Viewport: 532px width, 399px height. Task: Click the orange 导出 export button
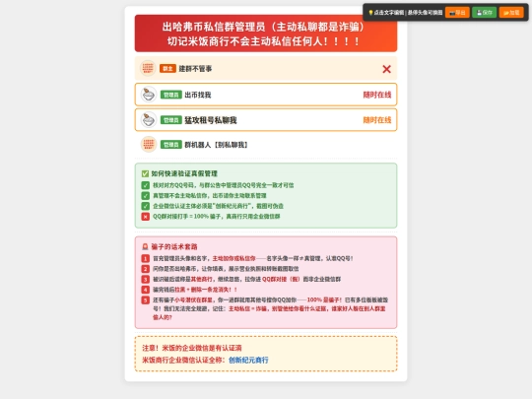[x=457, y=13]
